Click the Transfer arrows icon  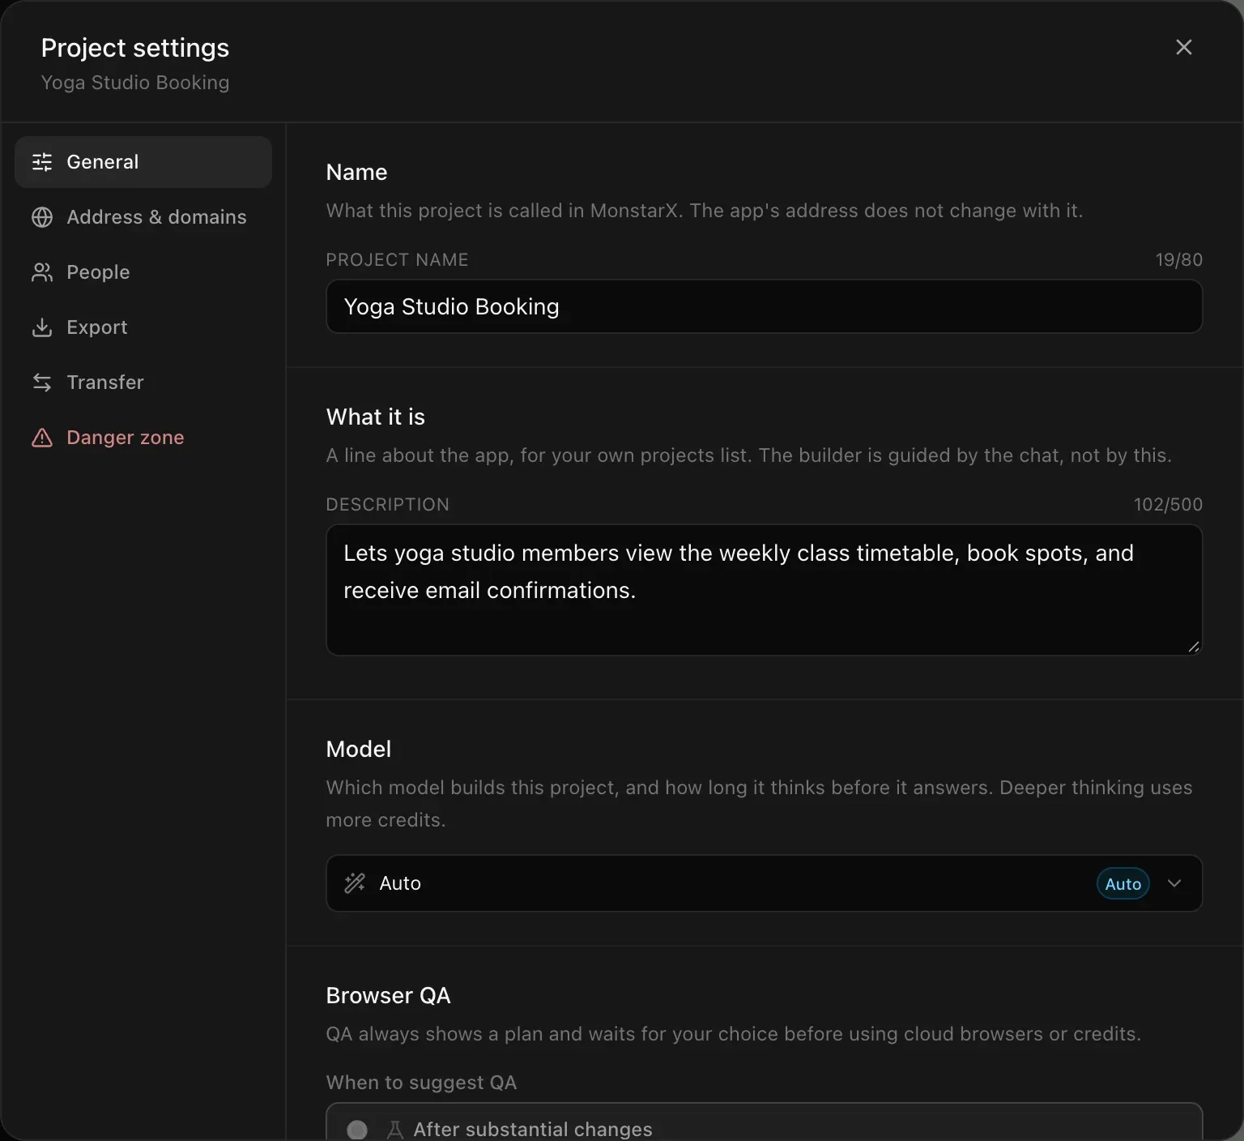[42, 382]
